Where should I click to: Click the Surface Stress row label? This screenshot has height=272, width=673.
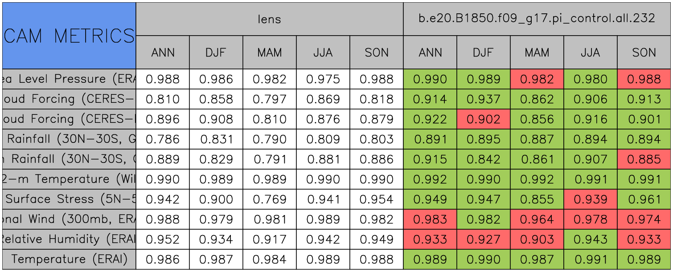pyautogui.click(x=69, y=199)
